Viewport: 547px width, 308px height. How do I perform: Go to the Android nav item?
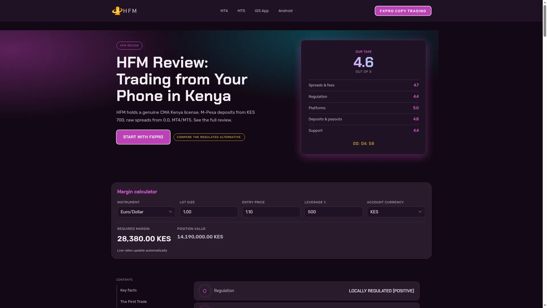(285, 11)
